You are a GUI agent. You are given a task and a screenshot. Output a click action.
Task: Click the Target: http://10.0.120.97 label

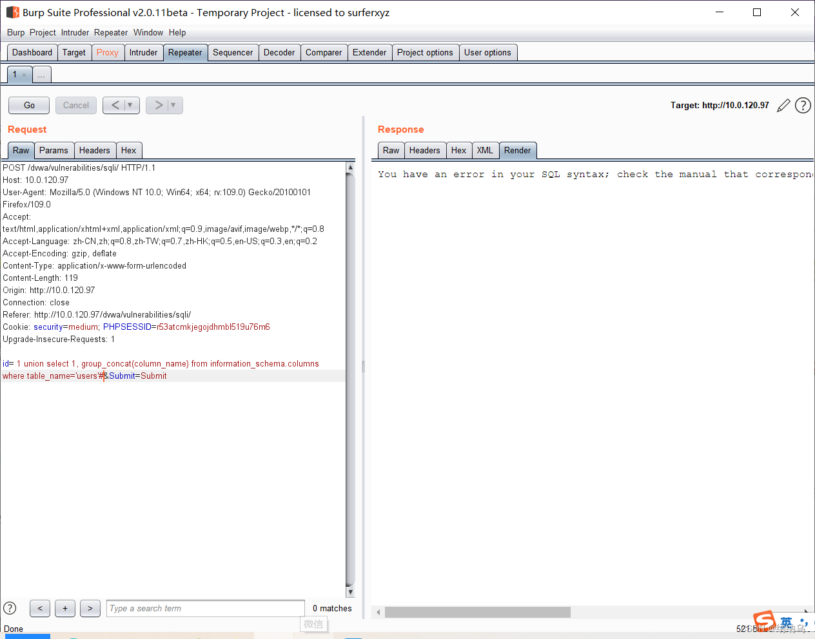[720, 105]
